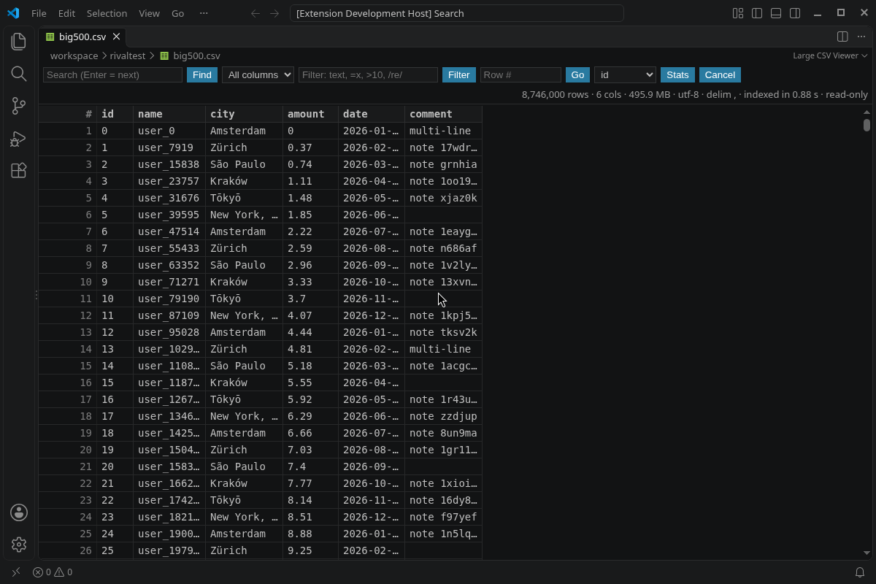Open the Go menu

(177, 13)
